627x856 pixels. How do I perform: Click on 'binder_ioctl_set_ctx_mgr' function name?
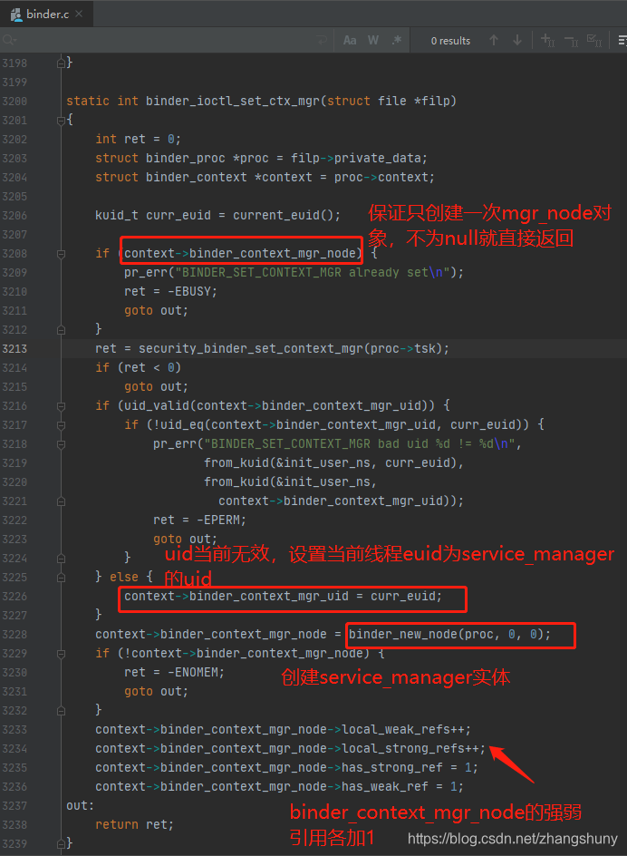pos(233,101)
